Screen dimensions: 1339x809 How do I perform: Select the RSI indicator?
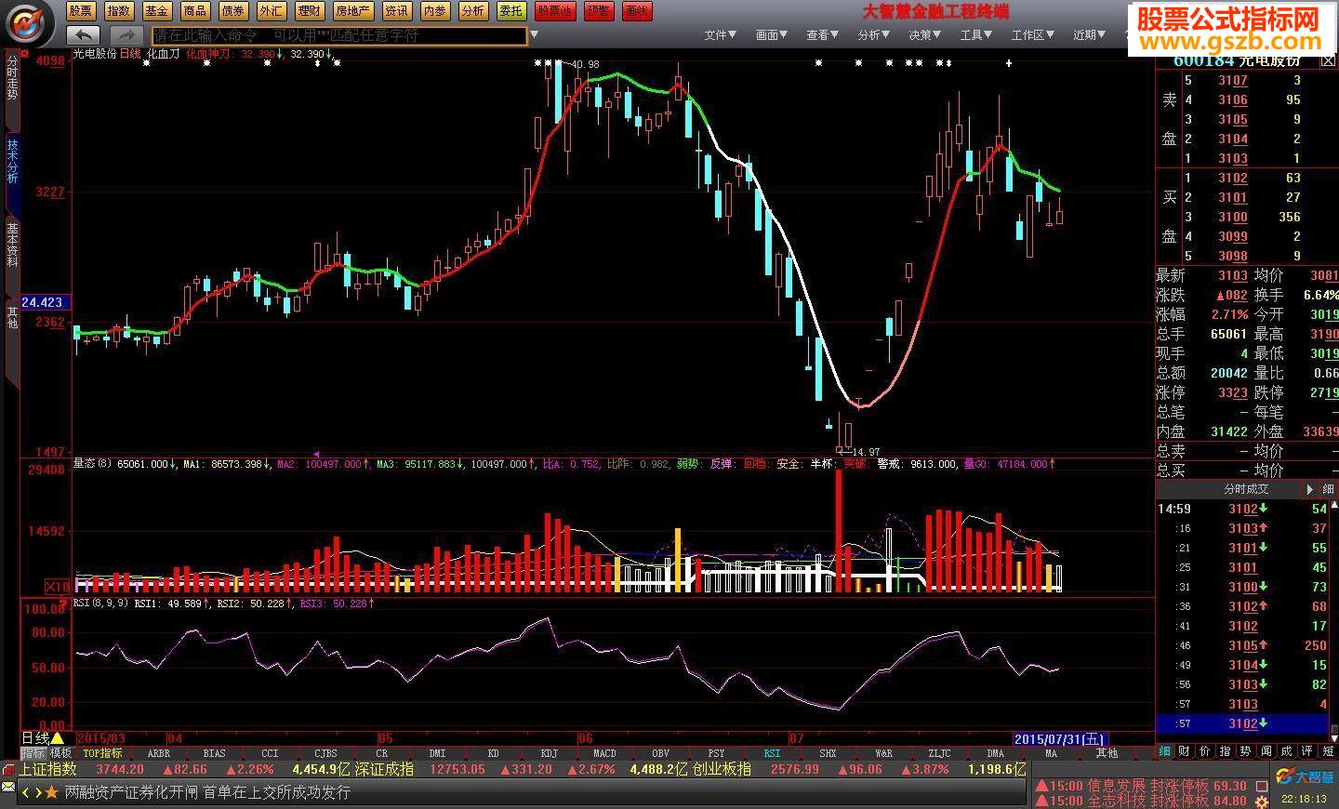(x=772, y=753)
